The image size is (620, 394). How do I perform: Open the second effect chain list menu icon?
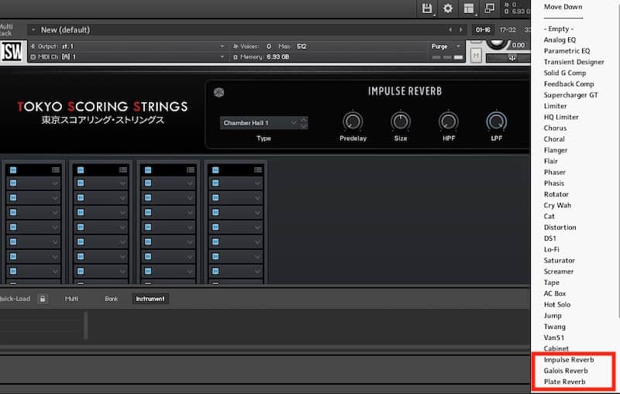point(123,170)
